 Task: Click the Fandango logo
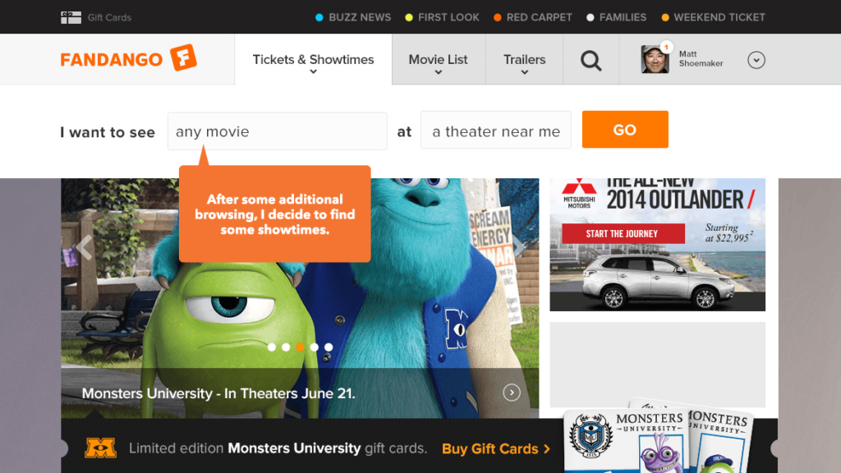(129, 58)
